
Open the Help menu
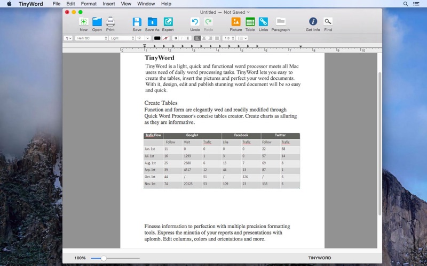166,4
